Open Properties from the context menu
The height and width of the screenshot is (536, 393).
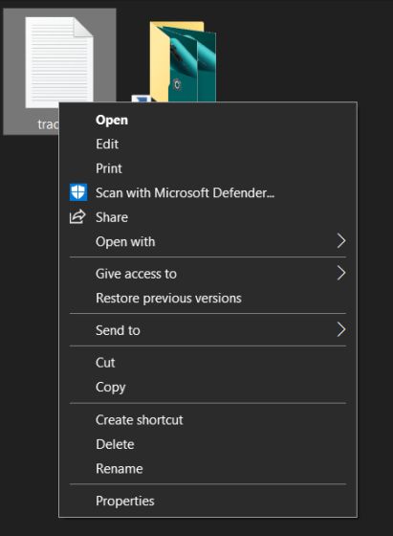(x=207, y=501)
